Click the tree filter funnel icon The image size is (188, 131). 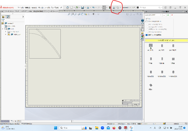(3, 20)
